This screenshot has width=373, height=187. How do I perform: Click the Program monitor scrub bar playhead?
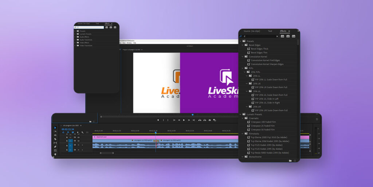pos(193,115)
